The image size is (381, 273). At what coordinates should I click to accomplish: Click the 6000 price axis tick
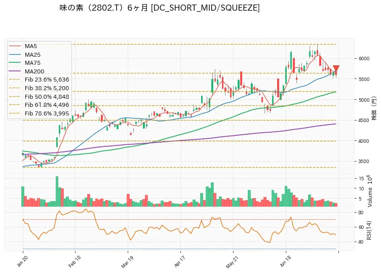pyautogui.click(x=364, y=59)
